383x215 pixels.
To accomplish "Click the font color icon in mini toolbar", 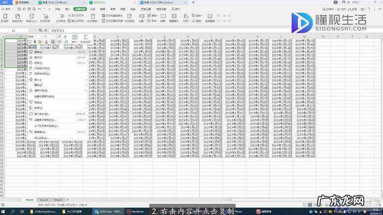I will 45,42.
